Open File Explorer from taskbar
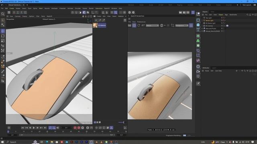 click(x=52, y=142)
